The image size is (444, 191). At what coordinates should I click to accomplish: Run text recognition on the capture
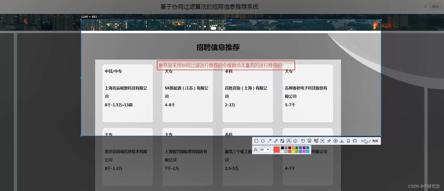[x=322, y=141]
